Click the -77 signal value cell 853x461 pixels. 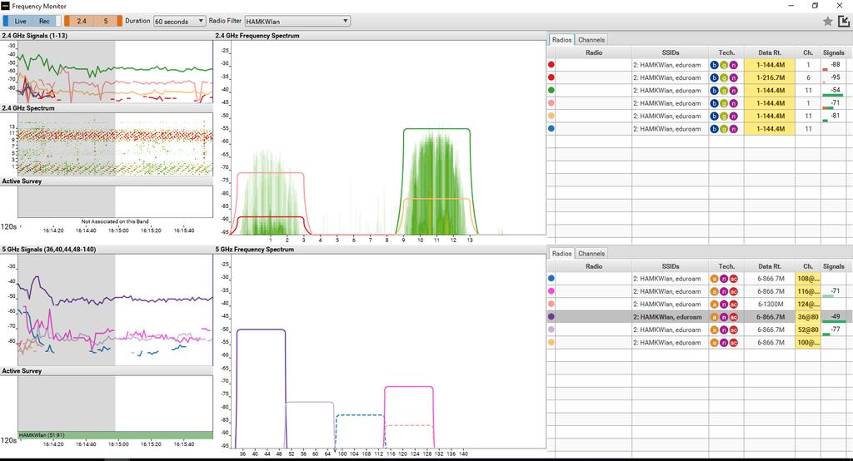coord(834,330)
